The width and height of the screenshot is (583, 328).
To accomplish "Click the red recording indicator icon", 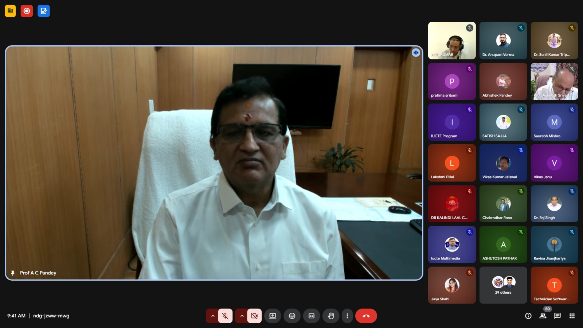I will (x=27, y=11).
